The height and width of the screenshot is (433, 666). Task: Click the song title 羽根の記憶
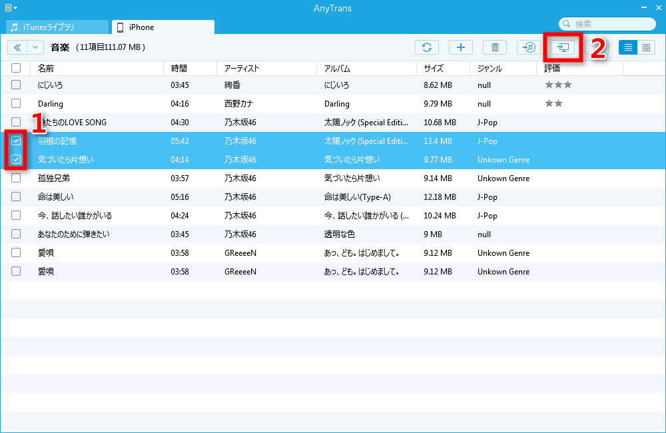pos(57,141)
